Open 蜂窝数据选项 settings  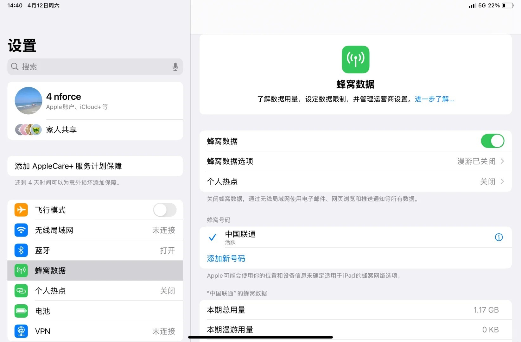tap(355, 161)
